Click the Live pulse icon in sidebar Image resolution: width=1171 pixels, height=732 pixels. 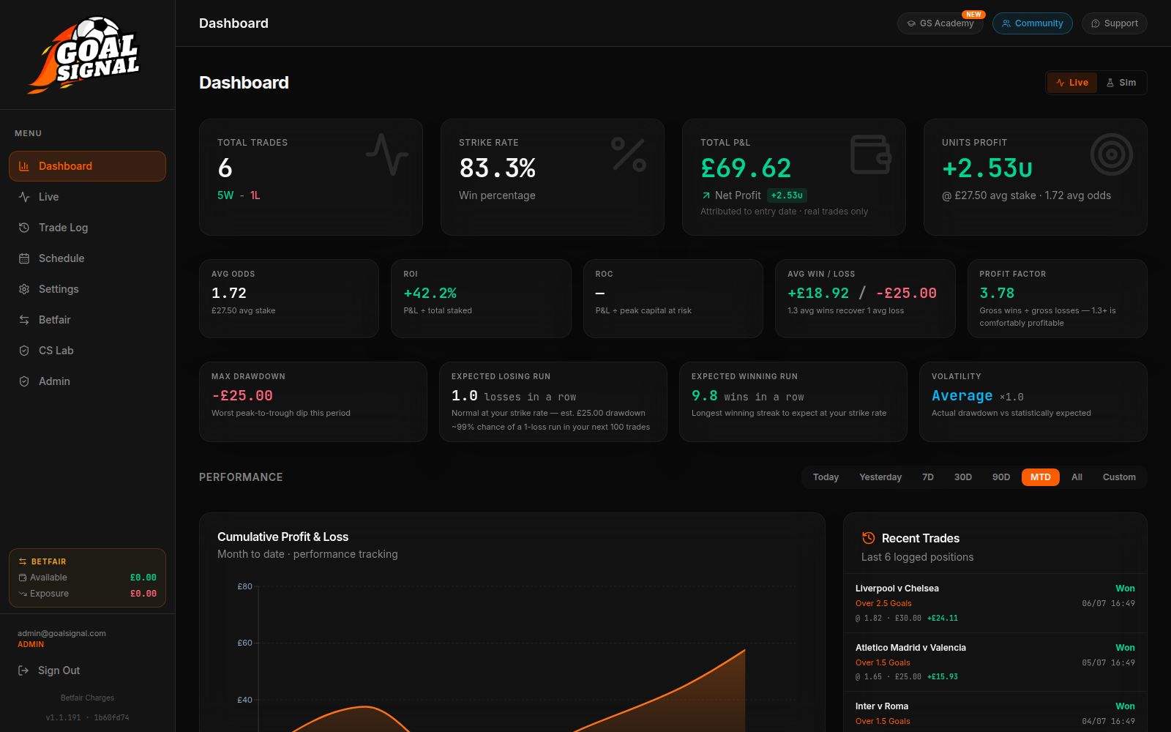coord(24,197)
